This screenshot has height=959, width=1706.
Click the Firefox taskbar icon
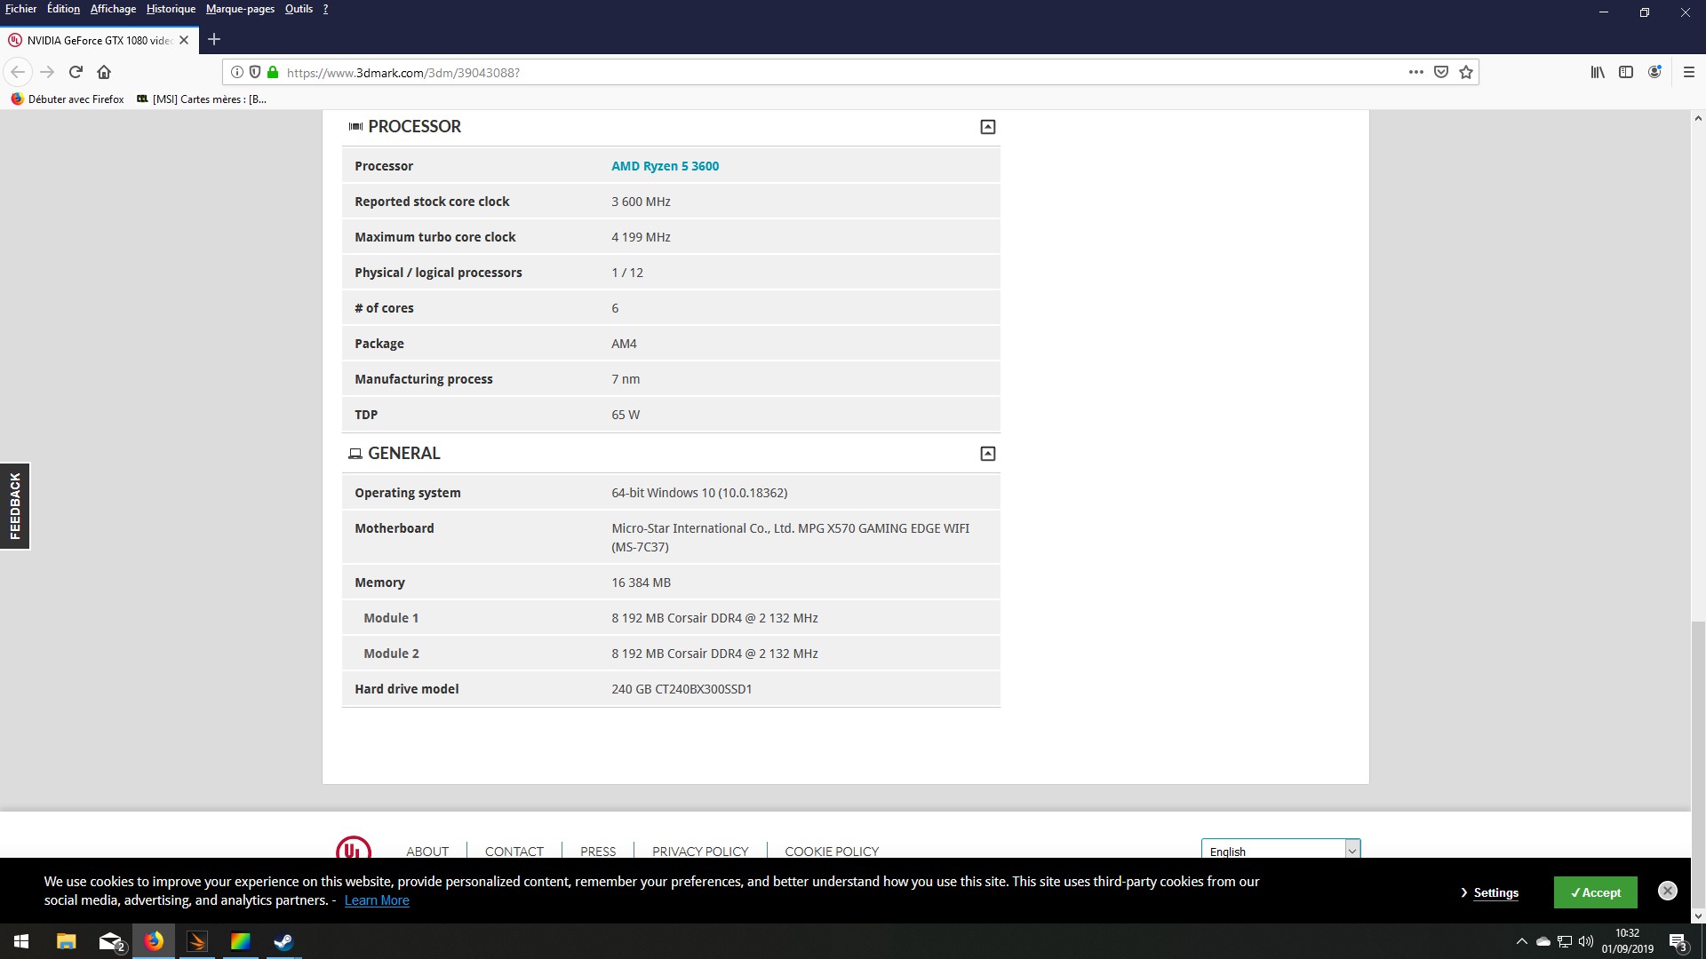coord(154,941)
